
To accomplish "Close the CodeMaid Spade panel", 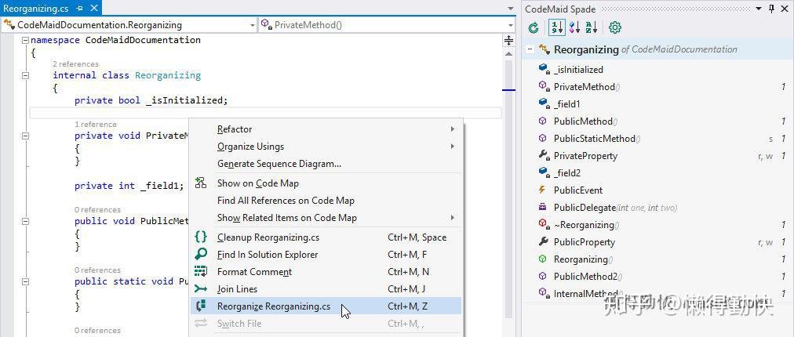I will click(785, 9).
